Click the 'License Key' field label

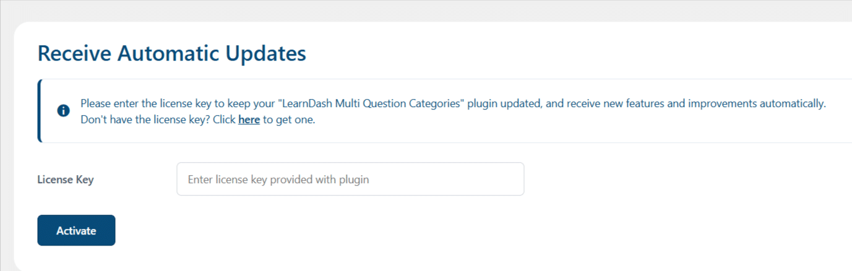(66, 179)
